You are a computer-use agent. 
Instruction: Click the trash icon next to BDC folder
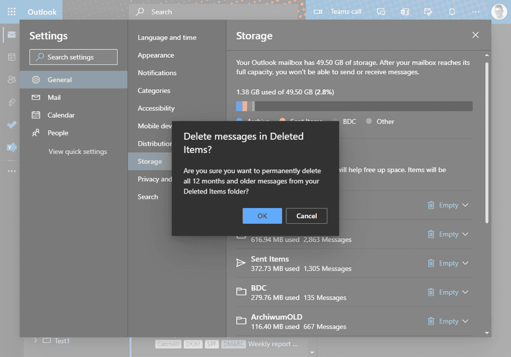431,292
